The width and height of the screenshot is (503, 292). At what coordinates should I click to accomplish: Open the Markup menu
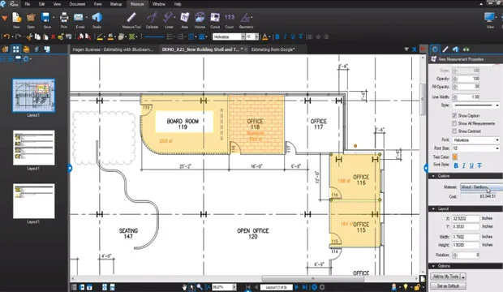(116, 4)
